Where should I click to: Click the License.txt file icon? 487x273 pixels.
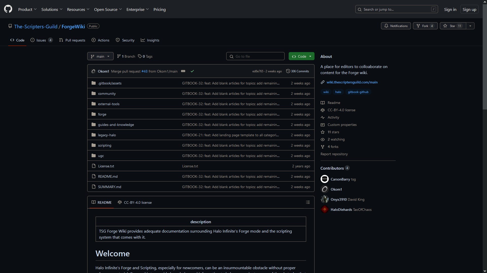coord(94,166)
